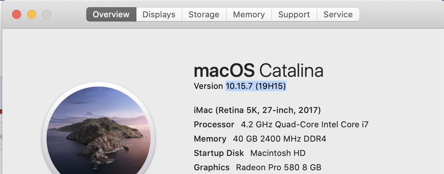Viewport: 444px width, 174px height.
Task: Go to the Memory tab
Action: [249, 15]
